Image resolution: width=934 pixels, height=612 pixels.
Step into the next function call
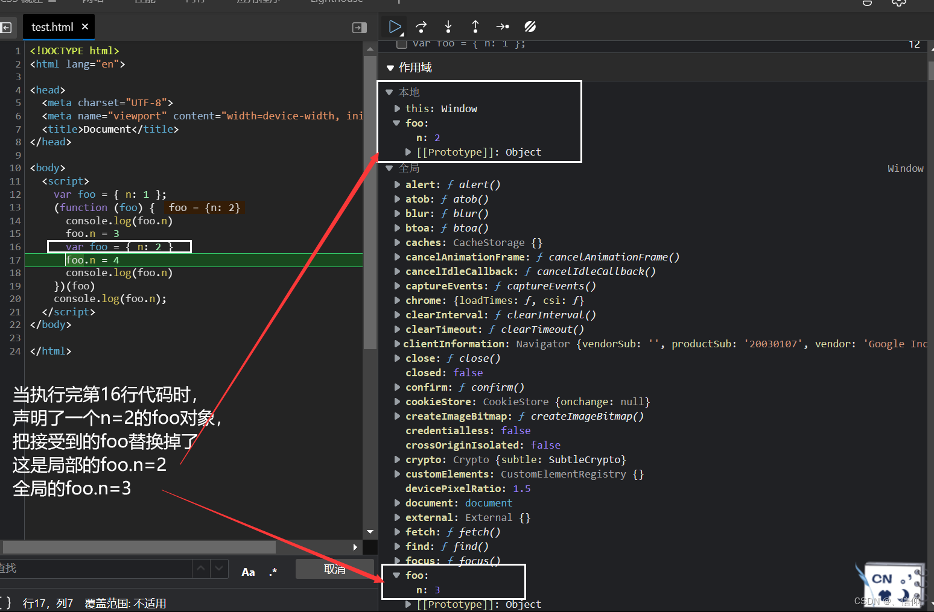pos(448,27)
